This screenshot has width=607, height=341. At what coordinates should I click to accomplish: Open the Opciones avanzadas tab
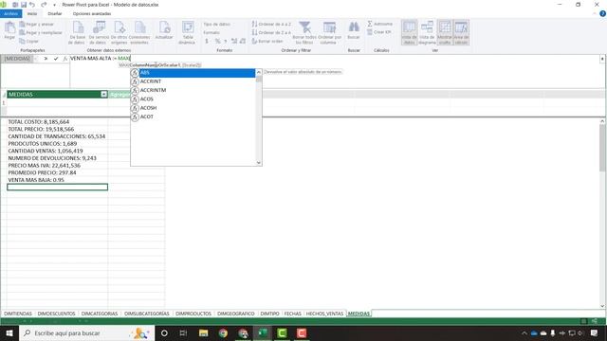92,13
